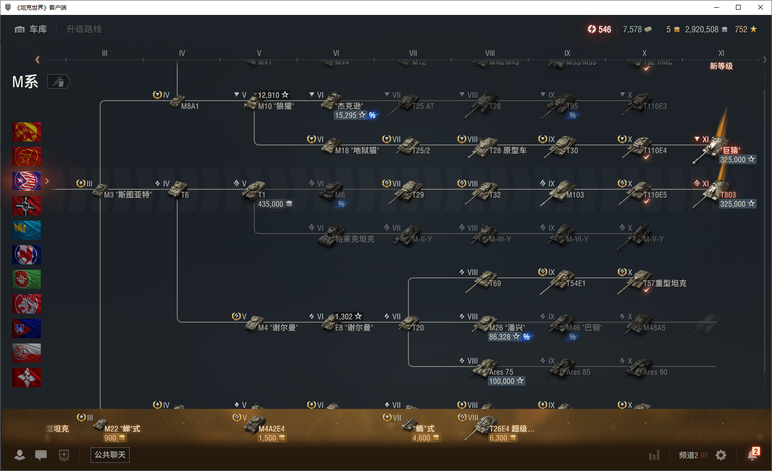This screenshot has height=471, width=772.
Task: Open the 频道2 channel selector
Action: coord(693,455)
